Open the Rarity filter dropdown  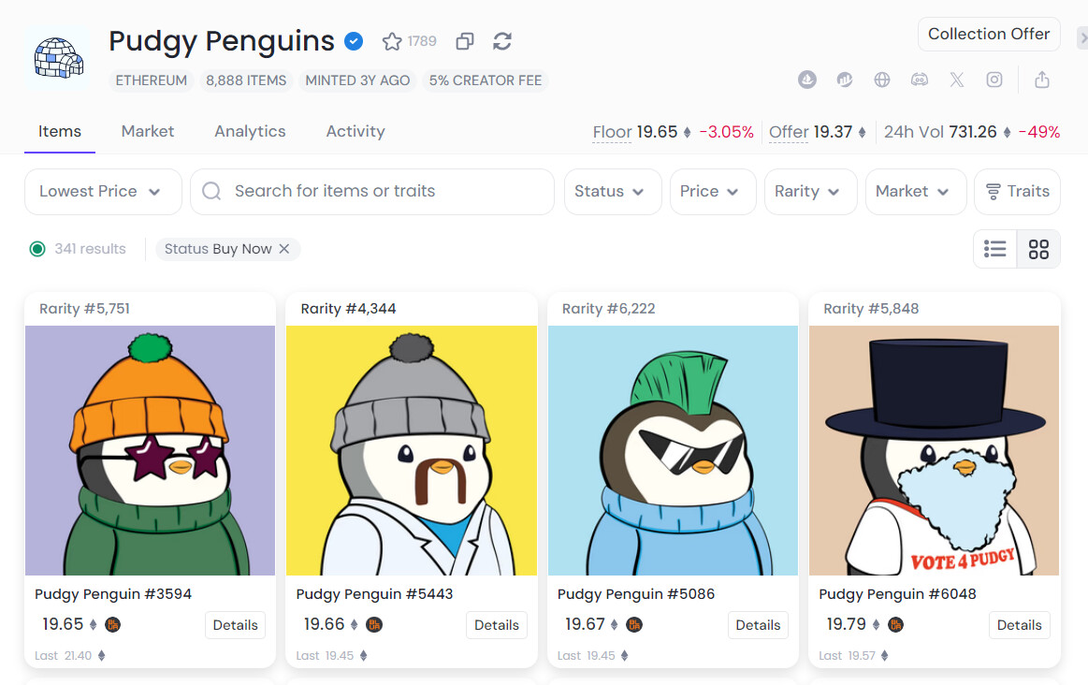(807, 191)
